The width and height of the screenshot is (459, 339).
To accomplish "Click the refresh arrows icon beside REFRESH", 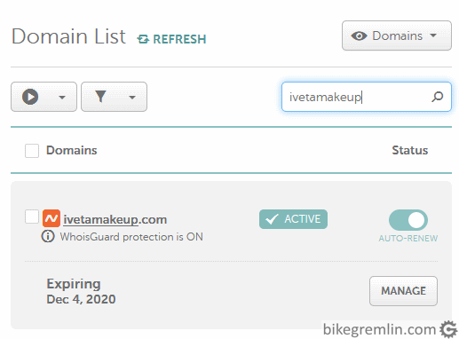I will click(x=143, y=39).
